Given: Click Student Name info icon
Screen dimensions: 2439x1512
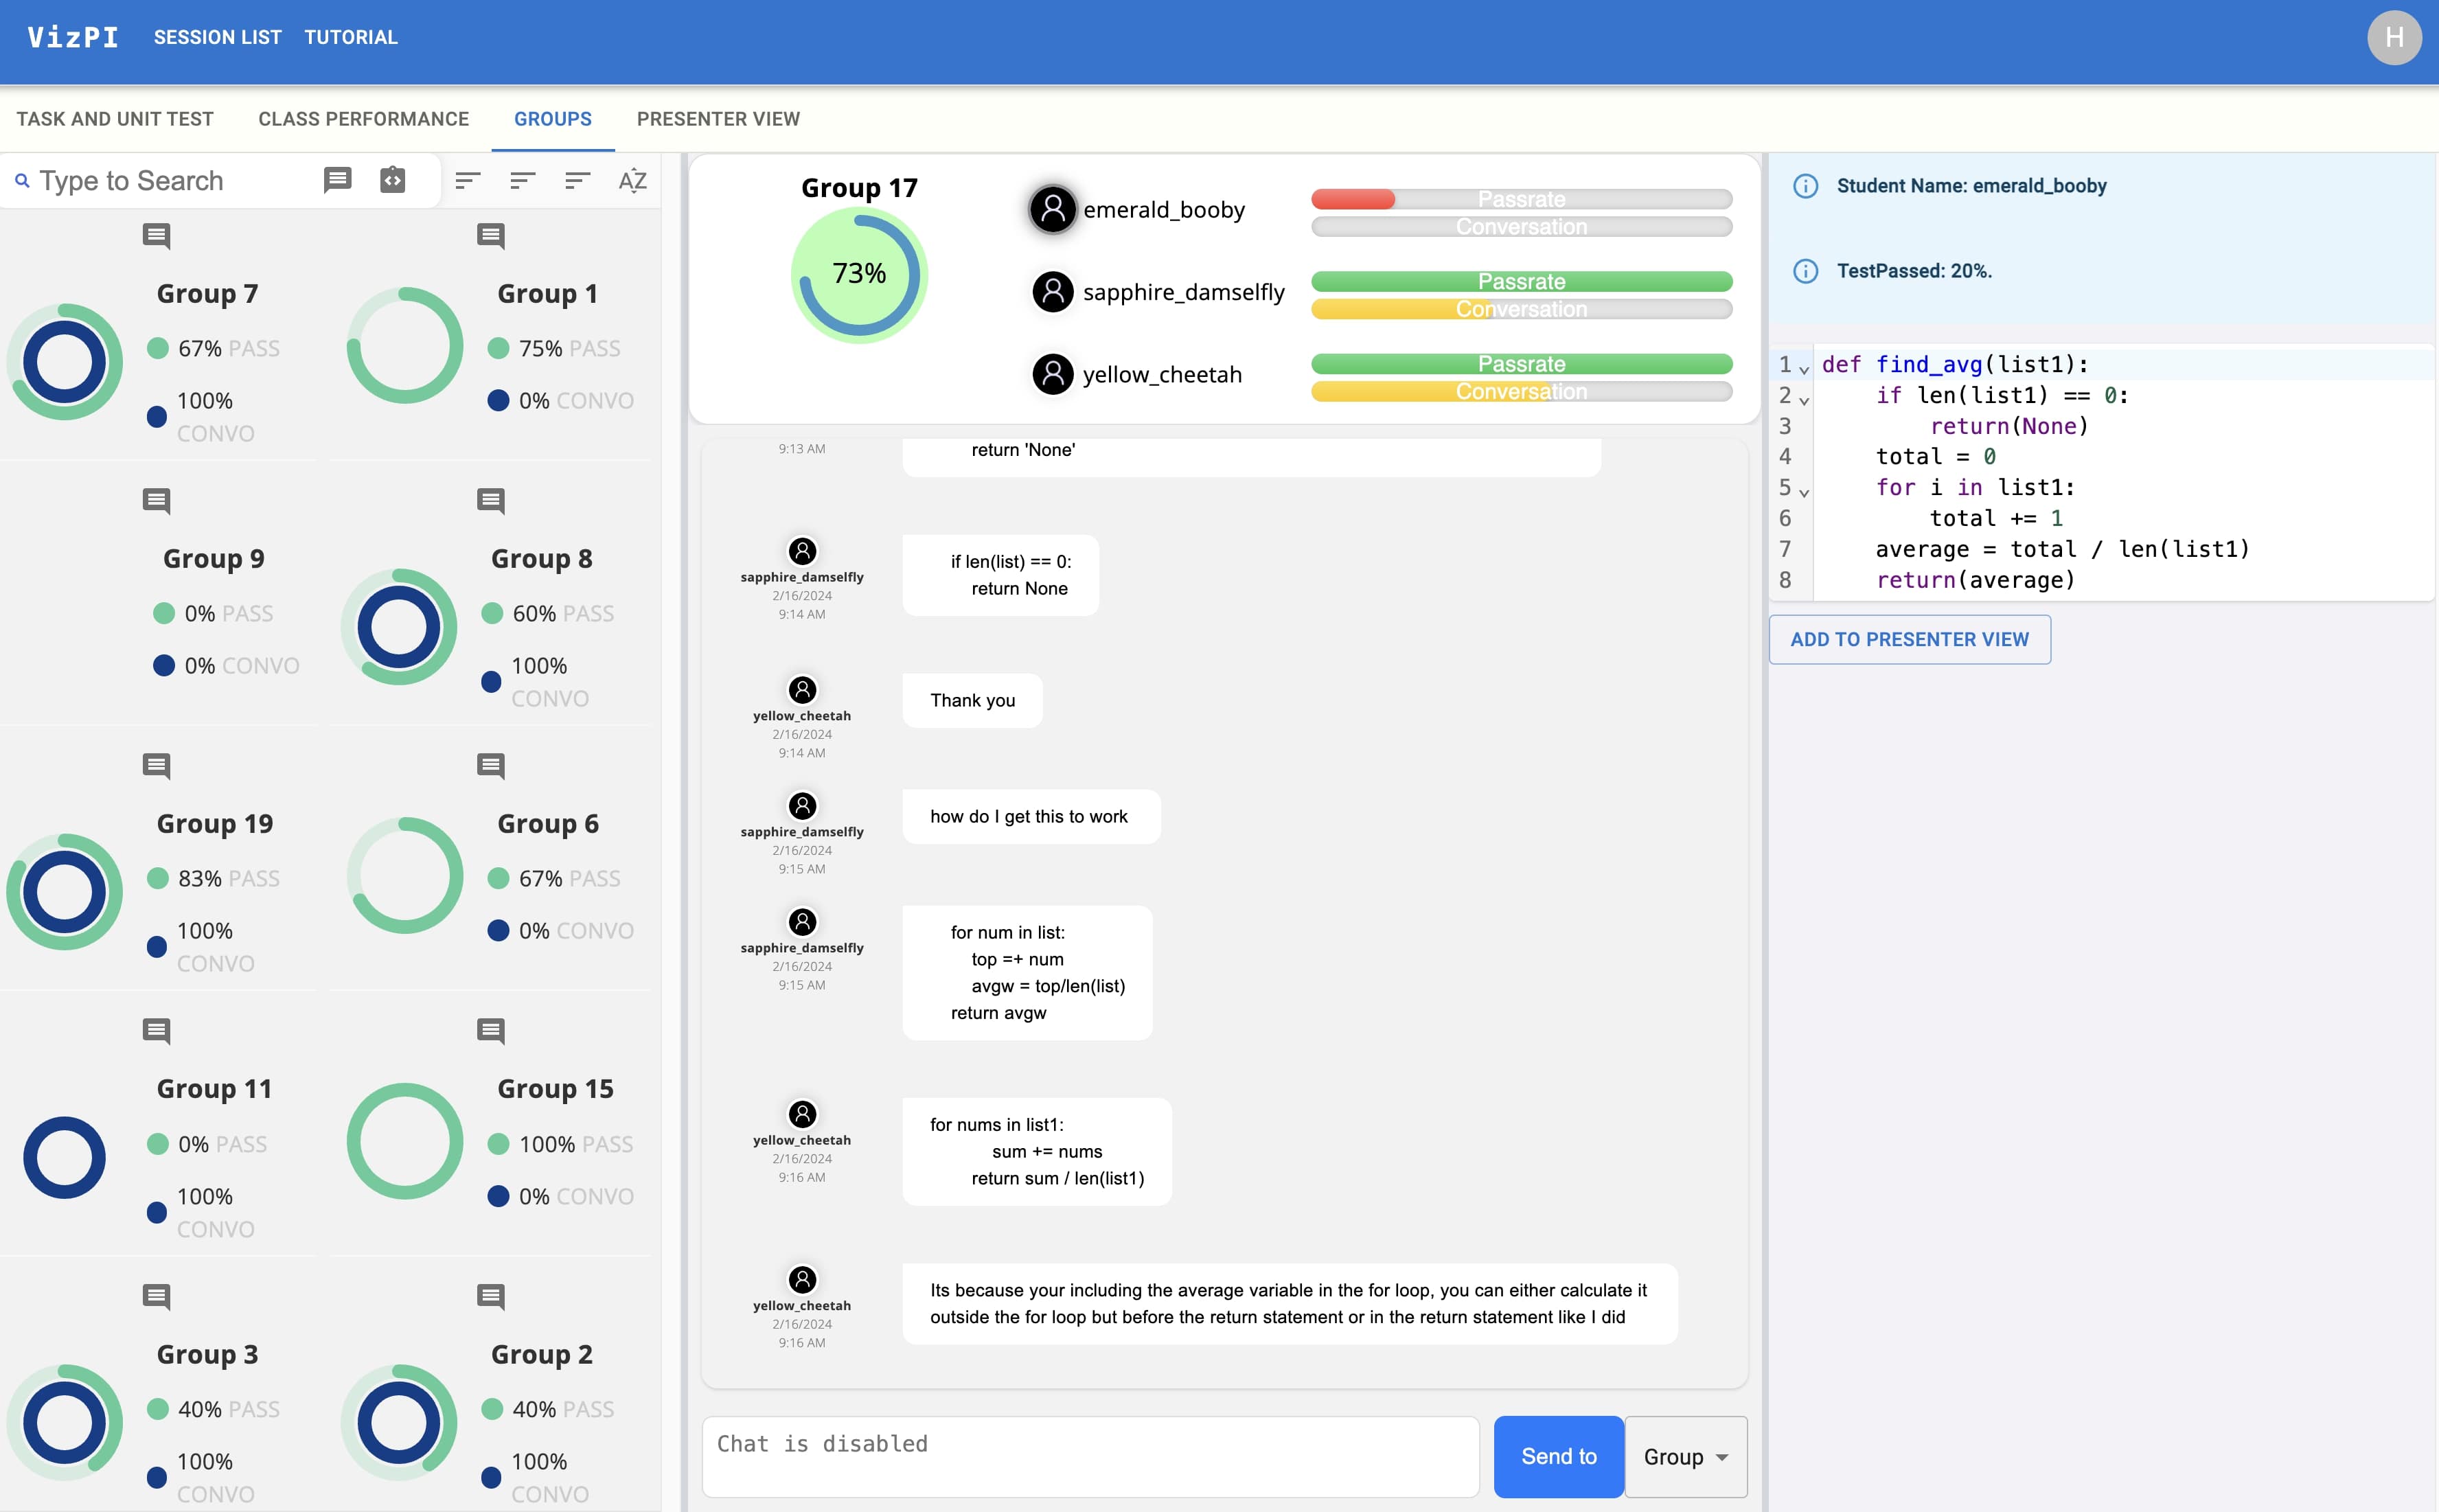Looking at the screenshot, I should click(1805, 186).
